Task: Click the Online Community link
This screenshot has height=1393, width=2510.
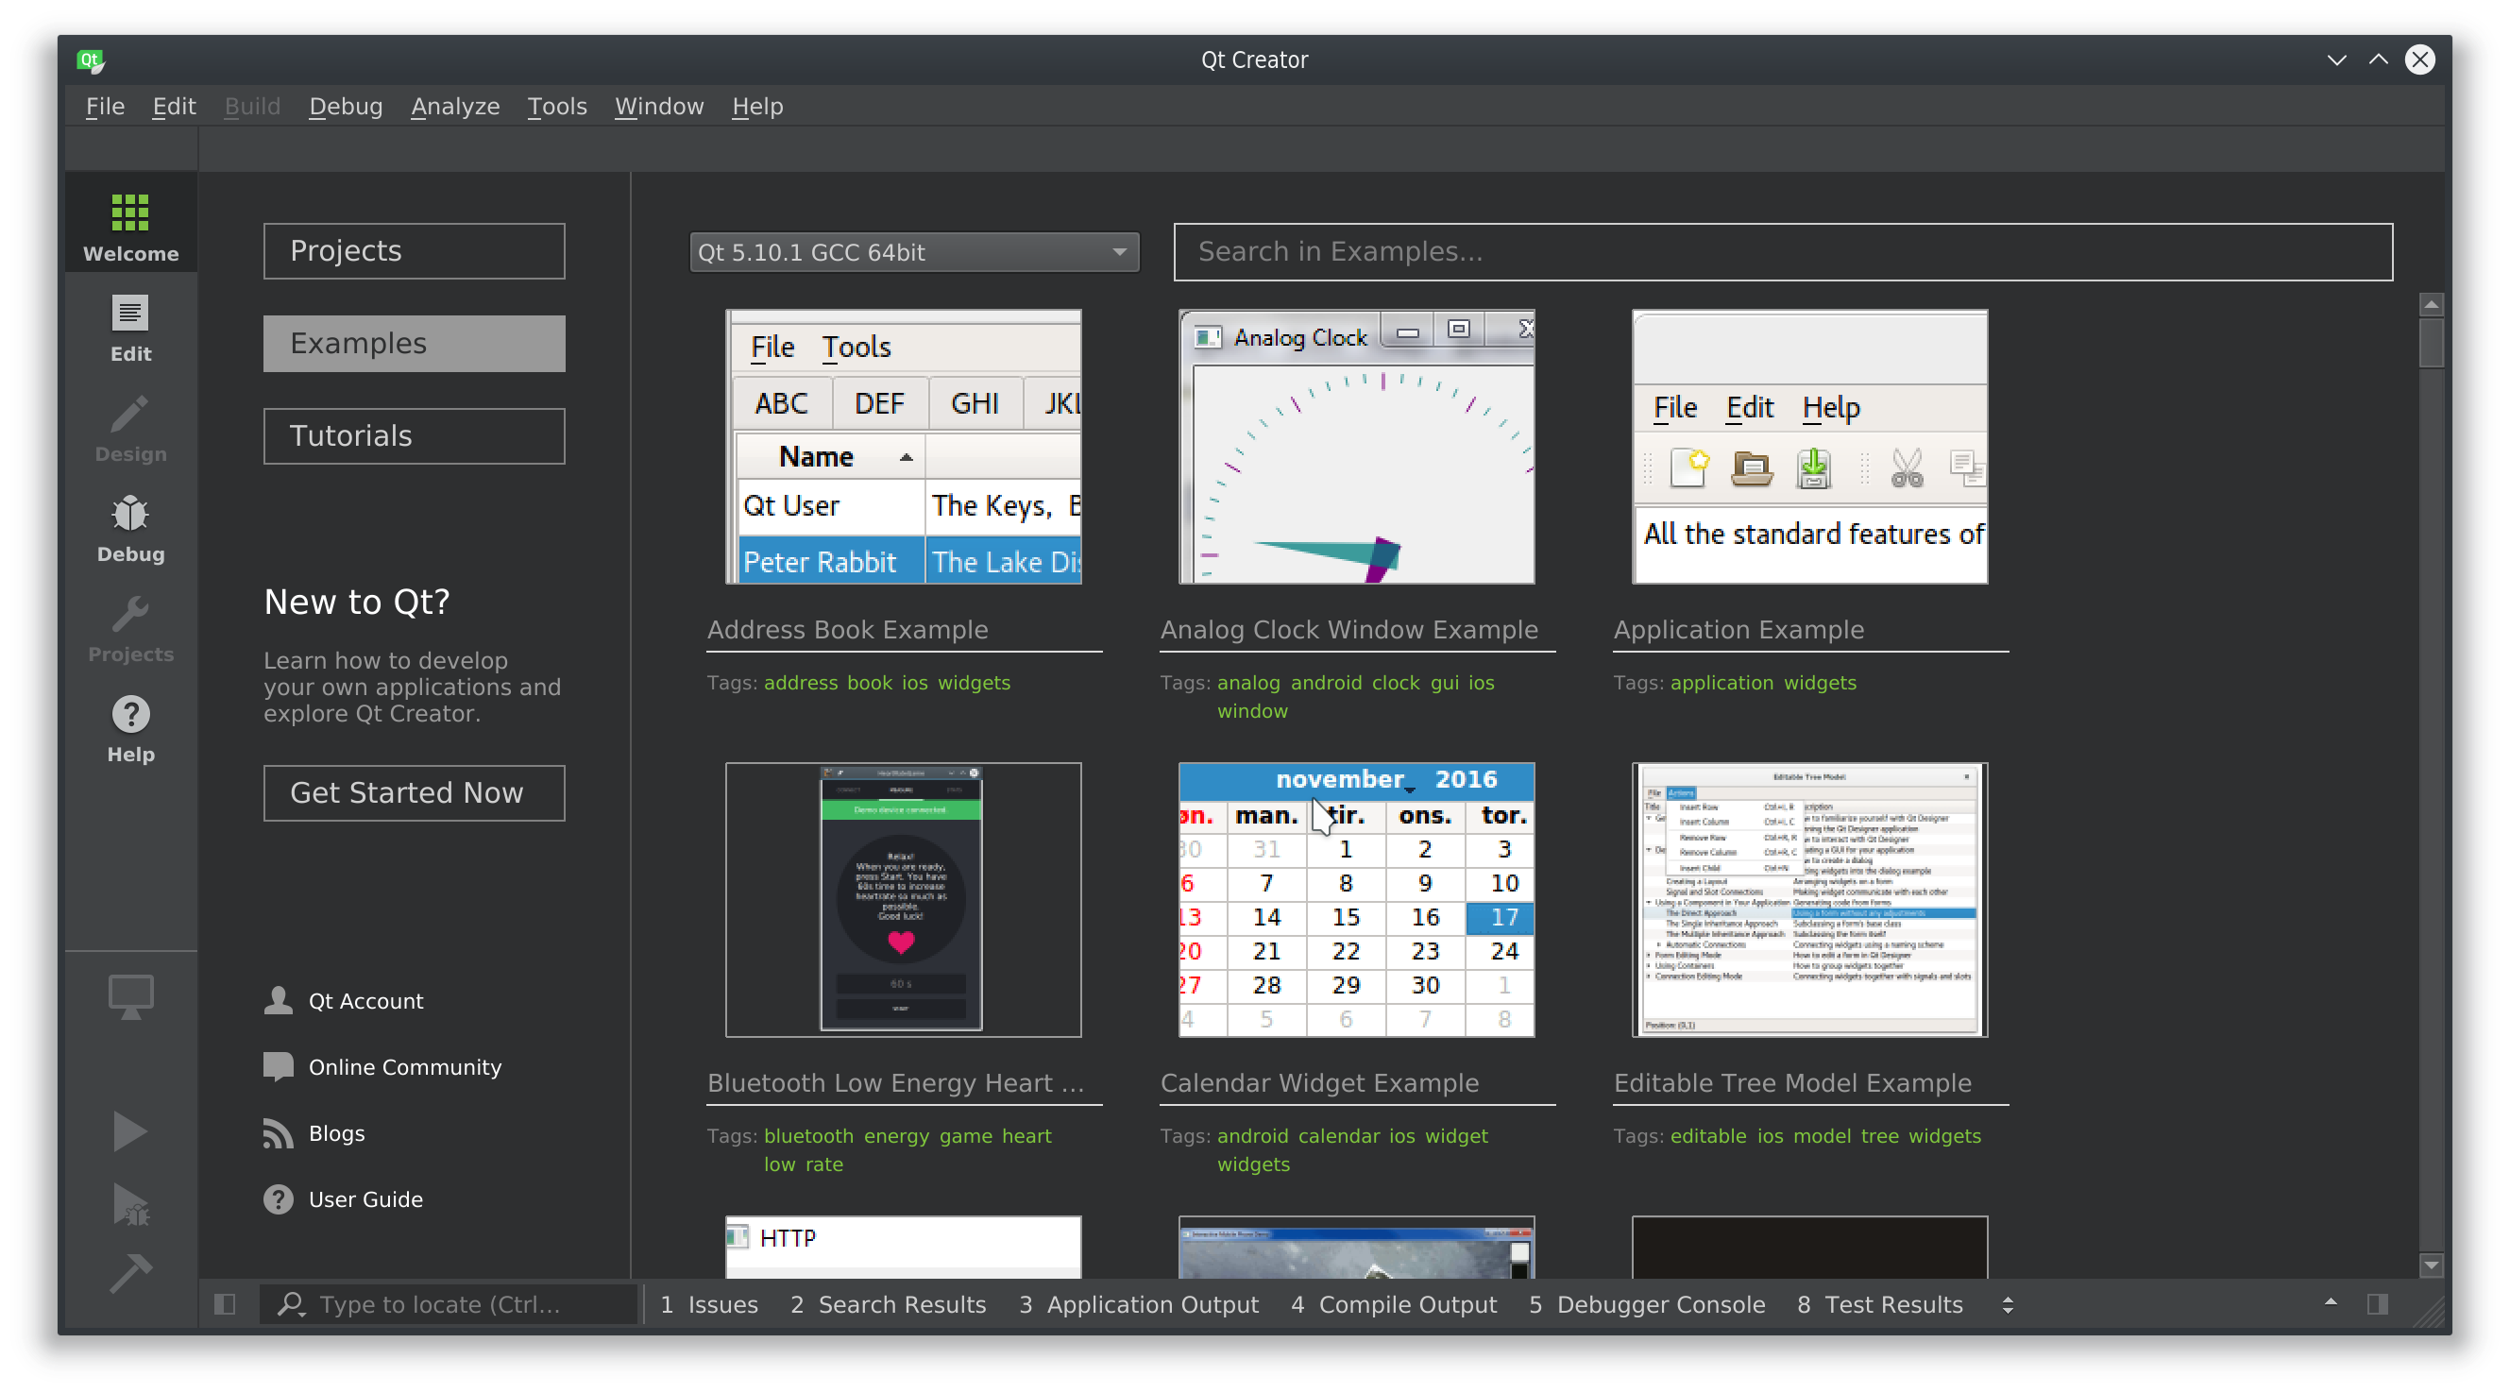Action: [404, 1067]
